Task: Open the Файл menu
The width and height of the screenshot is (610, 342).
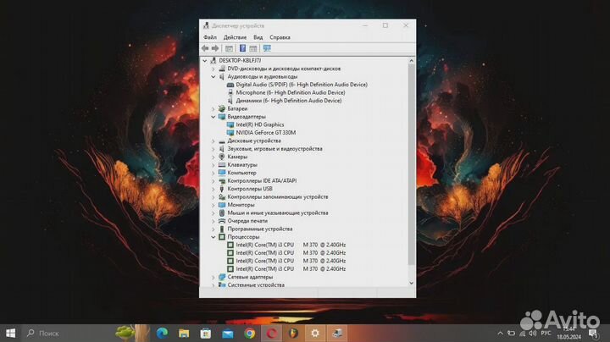Action: point(210,37)
